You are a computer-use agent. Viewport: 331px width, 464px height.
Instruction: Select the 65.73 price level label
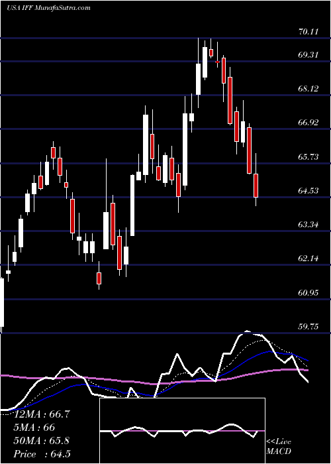[x=308, y=156]
